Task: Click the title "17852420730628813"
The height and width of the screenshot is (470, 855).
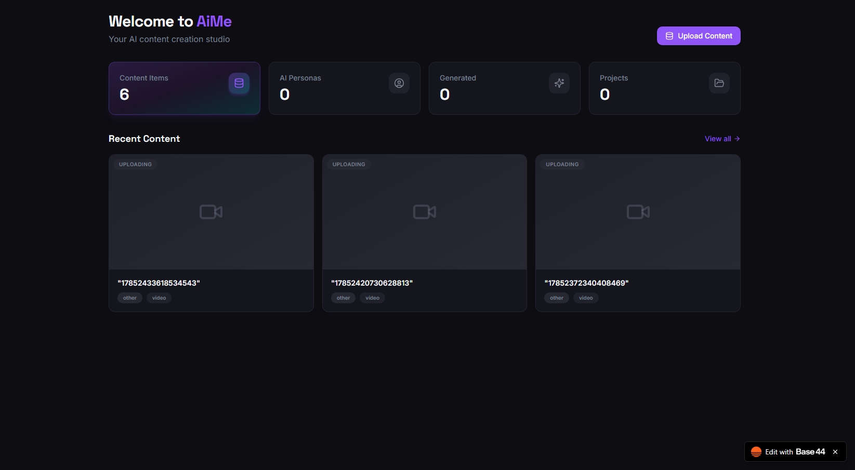Action: pos(372,283)
